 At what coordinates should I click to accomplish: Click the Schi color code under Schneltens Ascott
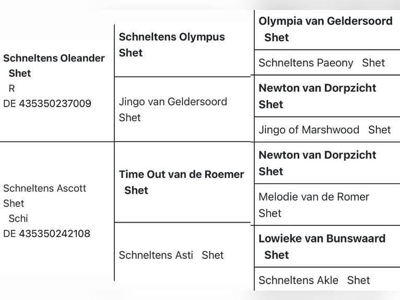point(18,218)
